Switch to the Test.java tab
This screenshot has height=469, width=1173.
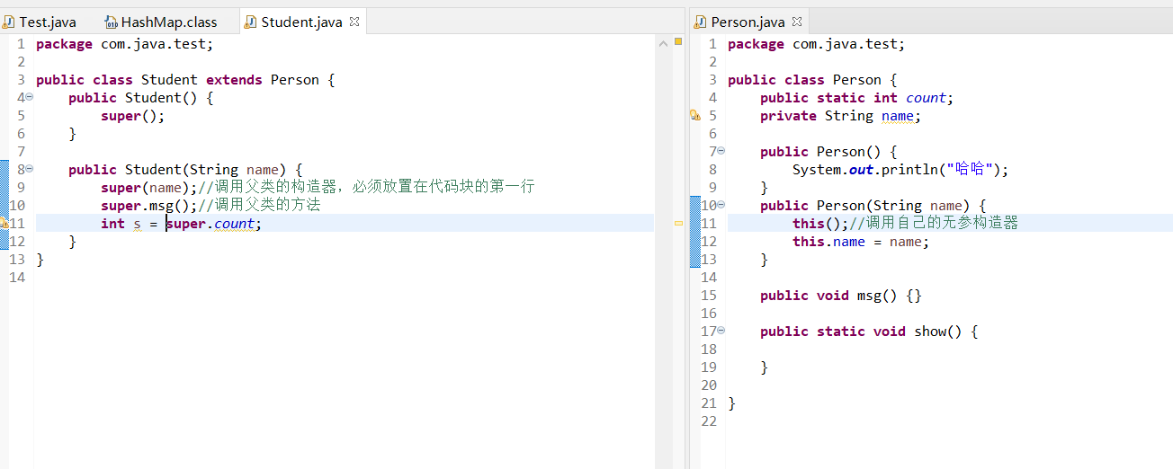point(47,22)
